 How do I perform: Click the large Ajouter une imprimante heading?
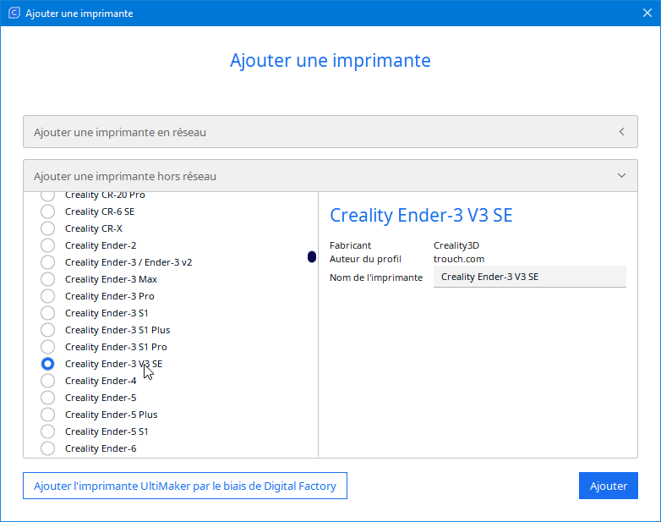click(330, 60)
